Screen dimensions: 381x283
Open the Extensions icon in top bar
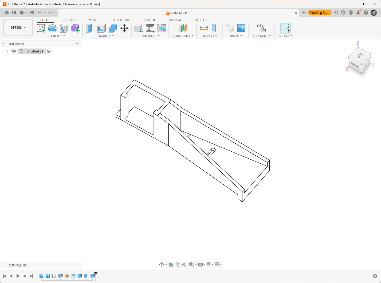pos(336,13)
